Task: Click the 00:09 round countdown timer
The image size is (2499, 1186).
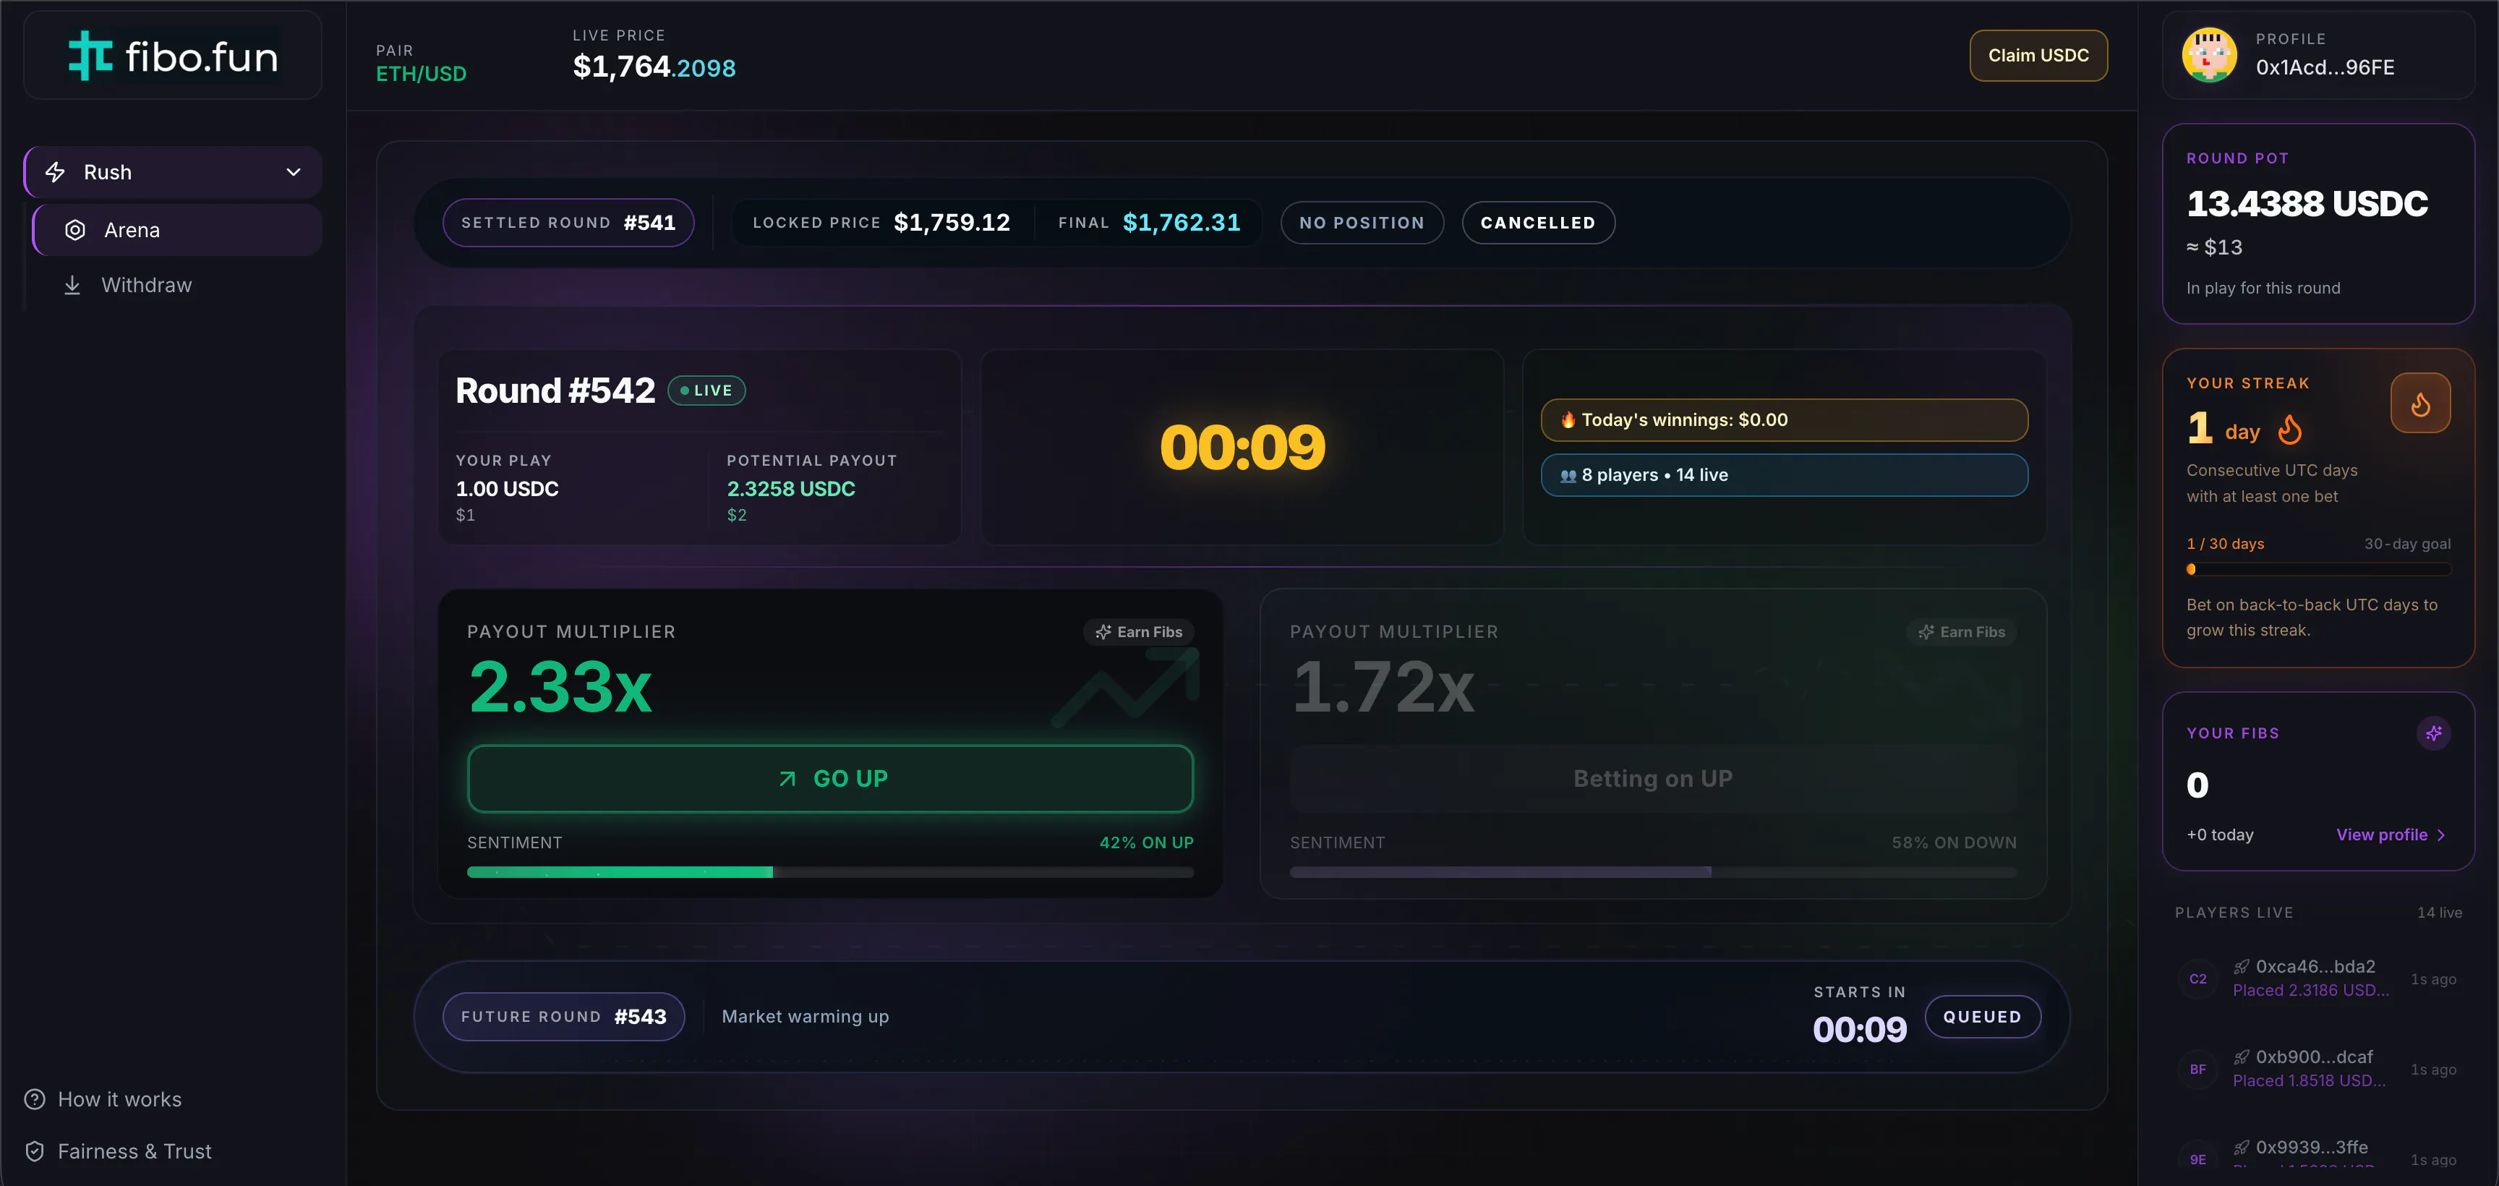Action: pyautogui.click(x=1242, y=446)
